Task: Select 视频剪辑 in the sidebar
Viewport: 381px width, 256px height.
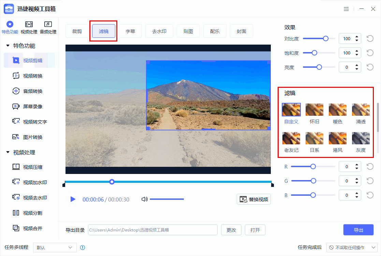Action: click(x=29, y=60)
